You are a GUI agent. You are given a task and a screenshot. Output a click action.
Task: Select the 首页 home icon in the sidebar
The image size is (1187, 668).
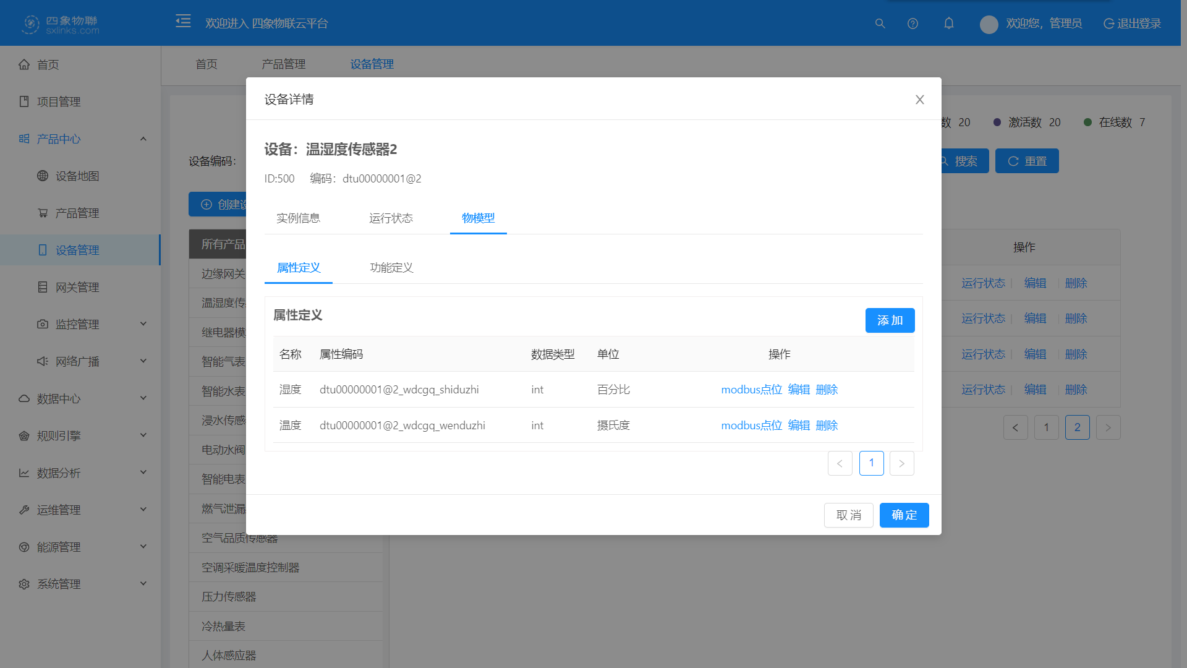pos(25,64)
